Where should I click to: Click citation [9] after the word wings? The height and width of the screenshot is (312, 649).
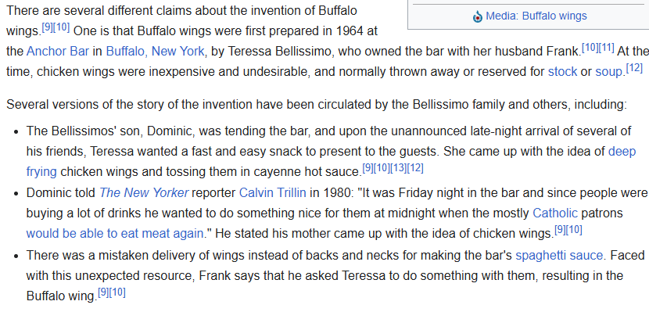pos(48,27)
